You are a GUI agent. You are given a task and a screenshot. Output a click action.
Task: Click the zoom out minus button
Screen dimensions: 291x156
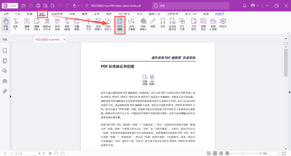[232, 153]
